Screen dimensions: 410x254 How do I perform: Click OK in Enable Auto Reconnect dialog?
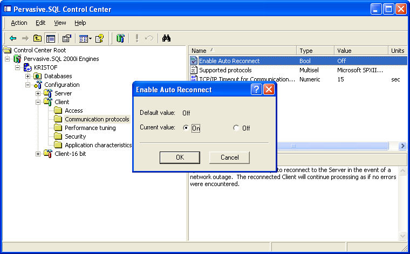pyautogui.click(x=180, y=157)
